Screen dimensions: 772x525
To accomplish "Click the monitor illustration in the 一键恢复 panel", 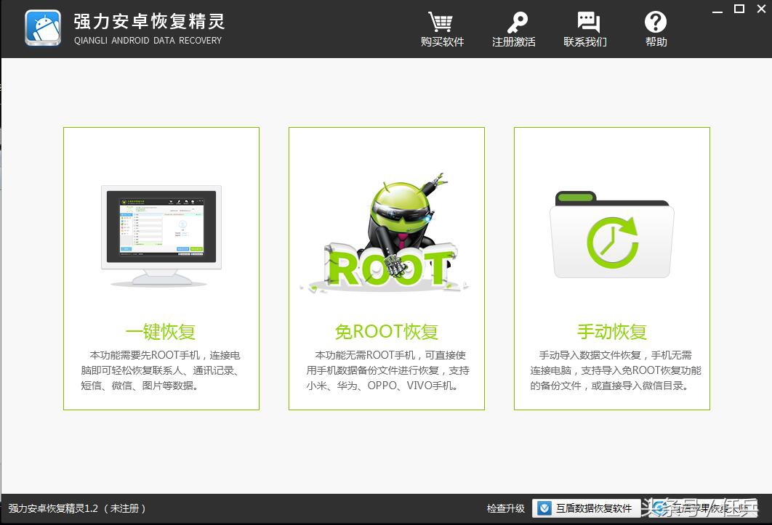I will [x=161, y=232].
